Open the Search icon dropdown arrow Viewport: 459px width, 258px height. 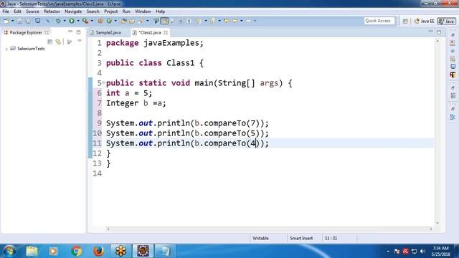coord(148,21)
